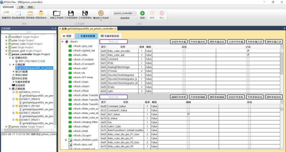The height and width of the screenshot is (152, 286).
Task: Open 批量参数管理 in the workspace tree
Action: click(23, 82)
